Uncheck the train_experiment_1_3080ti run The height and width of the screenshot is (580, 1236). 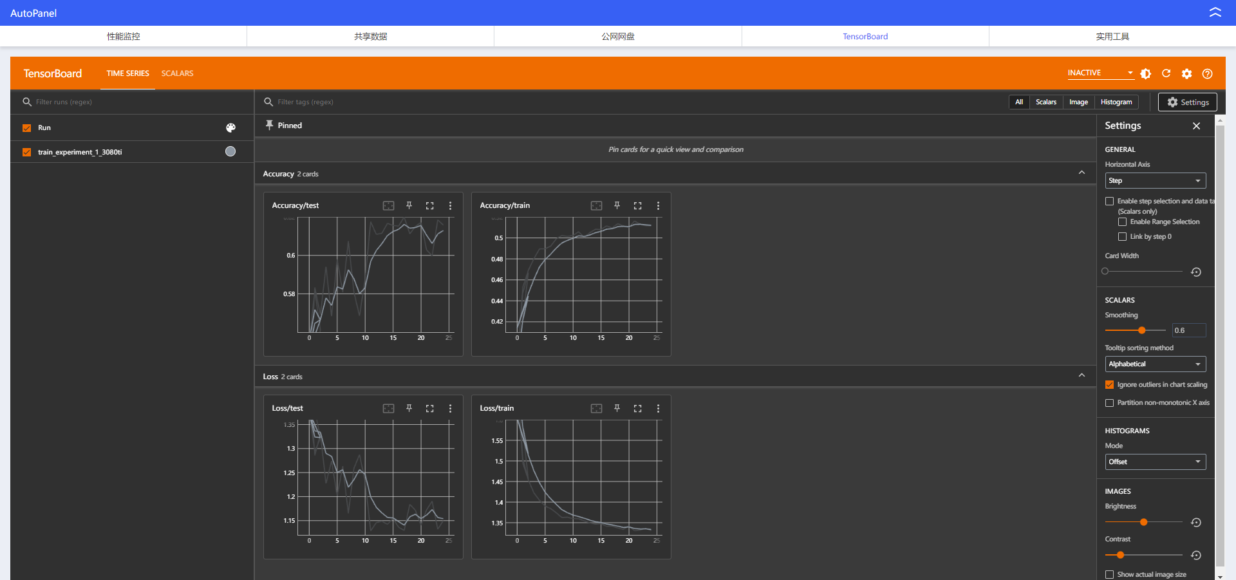click(x=26, y=152)
